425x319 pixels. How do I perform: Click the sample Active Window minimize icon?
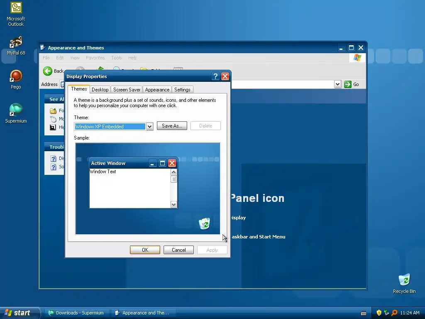point(153,163)
